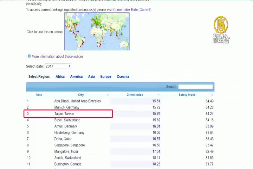Select the Asia region filter
The width and height of the screenshot is (253, 169).
click(91, 76)
